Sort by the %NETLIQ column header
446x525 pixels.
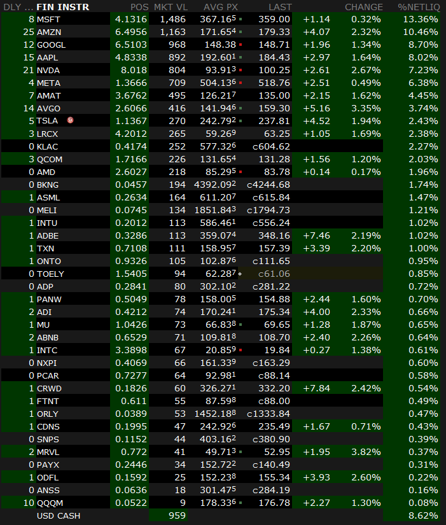[419, 7]
